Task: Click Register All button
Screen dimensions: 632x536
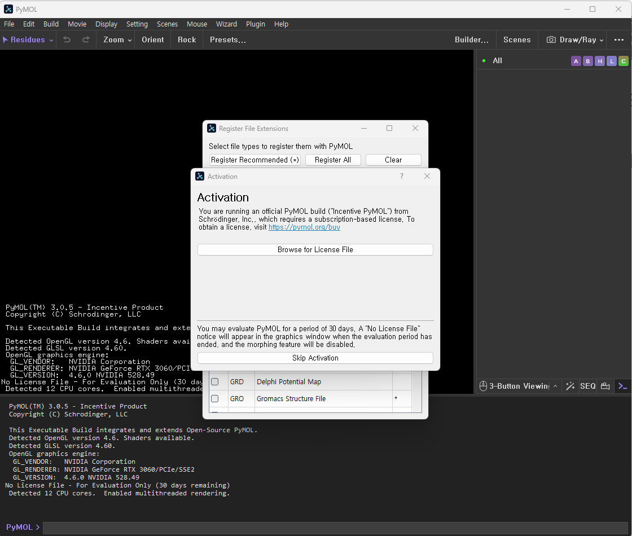Action: (x=333, y=160)
